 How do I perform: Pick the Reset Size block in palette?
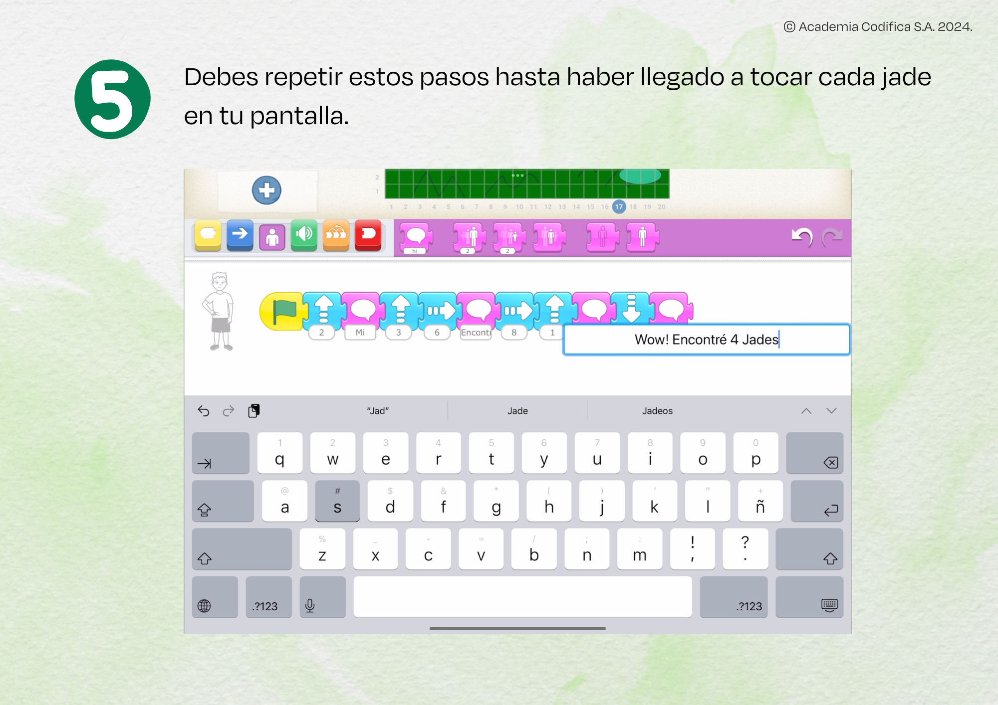(x=549, y=237)
